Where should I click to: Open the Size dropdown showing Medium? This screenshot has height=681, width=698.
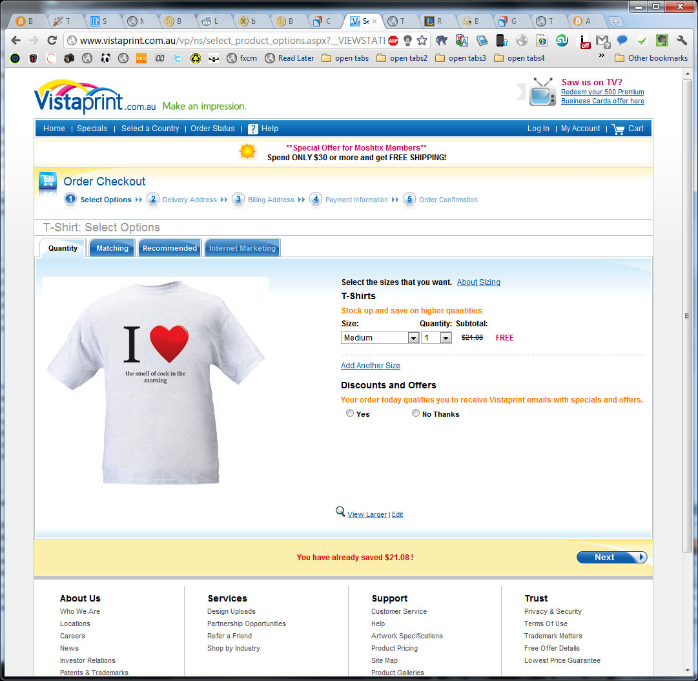tap(380, 338)
